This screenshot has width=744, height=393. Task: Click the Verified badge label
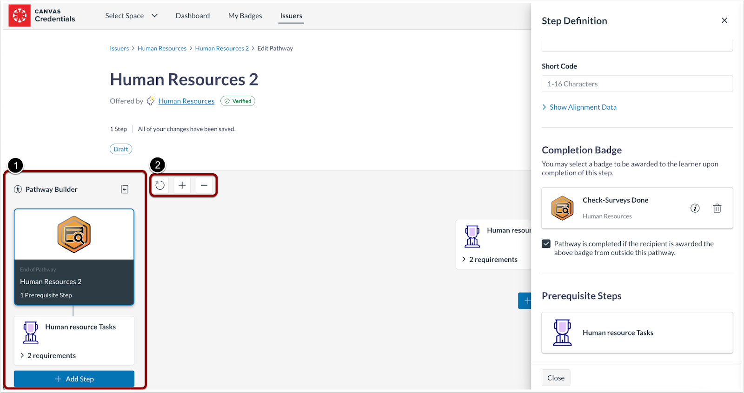238,101
